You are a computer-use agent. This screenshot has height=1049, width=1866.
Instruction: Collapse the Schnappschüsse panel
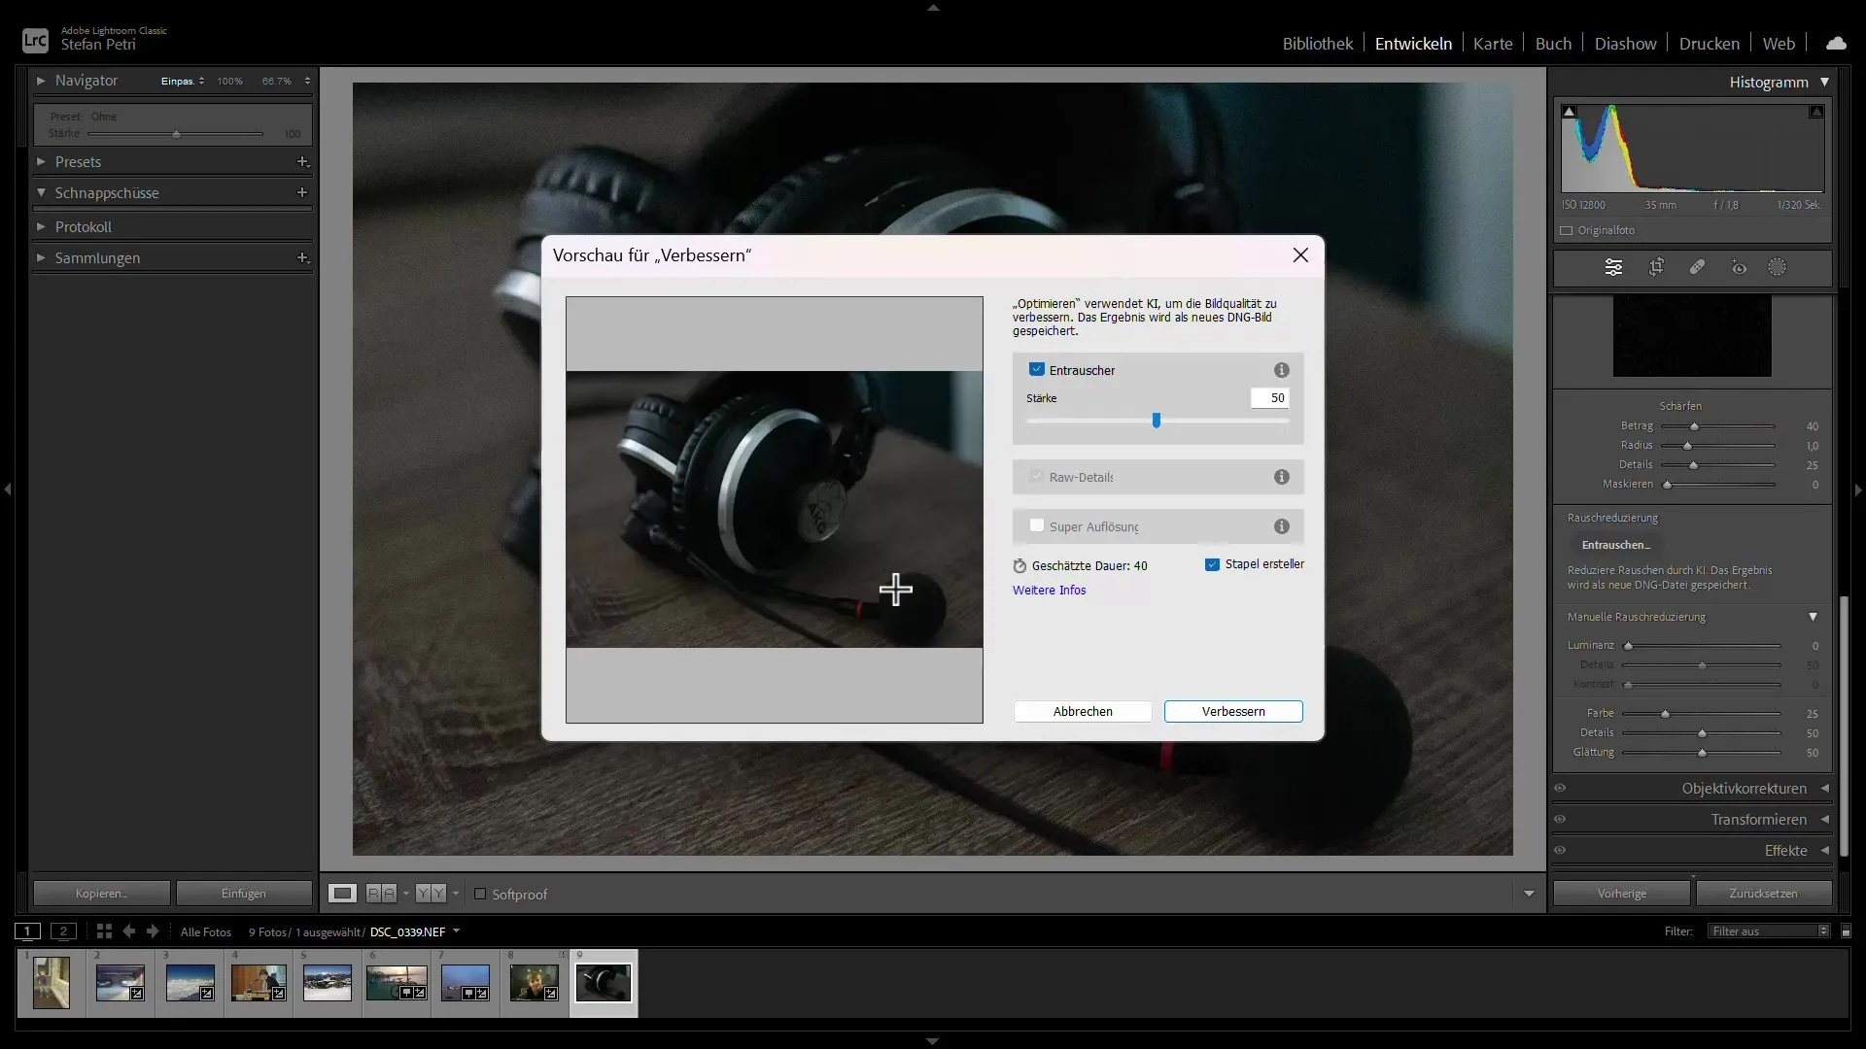pyautogui.click(x=41, y=192)
